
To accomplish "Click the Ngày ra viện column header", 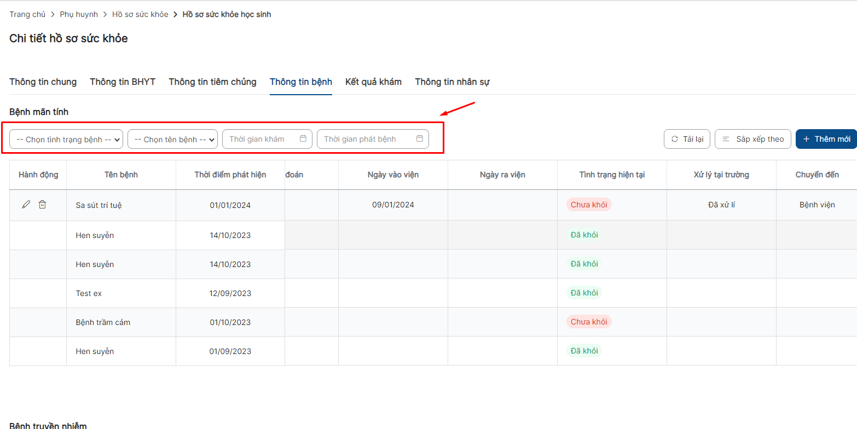I will tap(502, 175).
